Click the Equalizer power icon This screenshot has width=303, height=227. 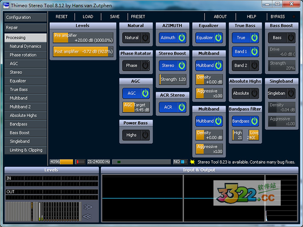pos(218,38)
